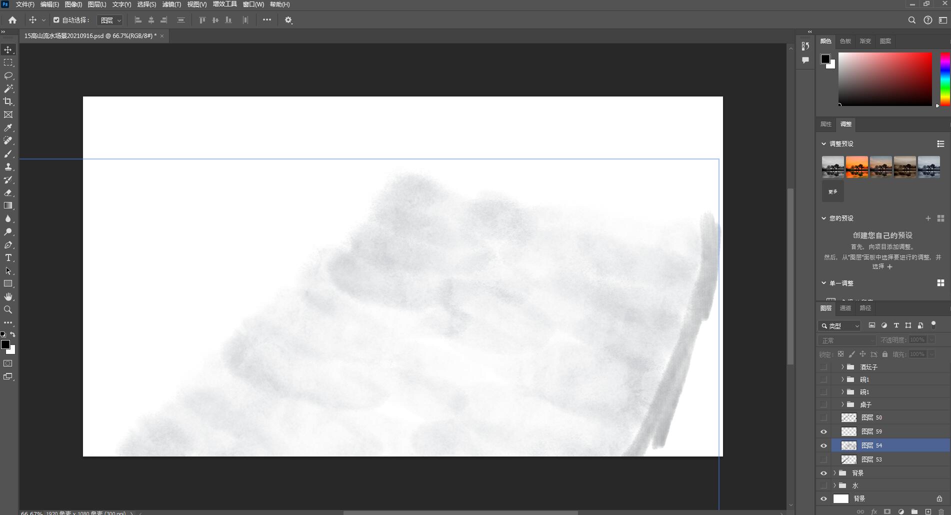Screen dimensions: 951x515
Task: Select the Gradient tool
Action: pyautogui.click(x=8, y=205)
